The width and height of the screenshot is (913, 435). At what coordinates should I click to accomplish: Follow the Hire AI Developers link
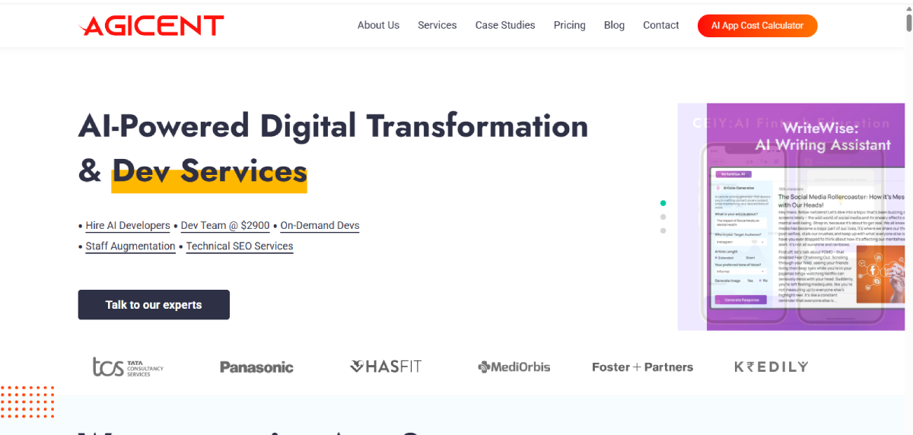click(128, 226)
